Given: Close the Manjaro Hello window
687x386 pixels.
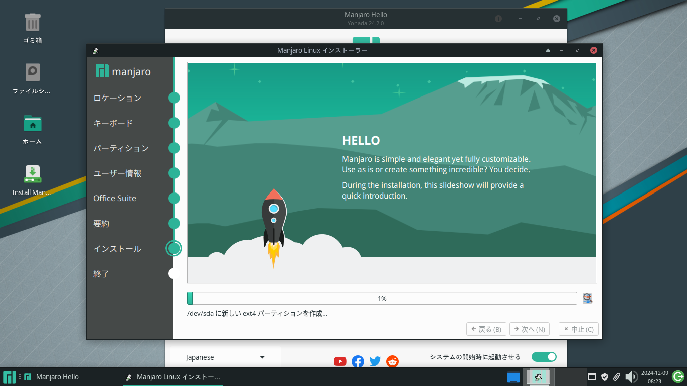Looking at the screenshot, I should pos(557,19).
